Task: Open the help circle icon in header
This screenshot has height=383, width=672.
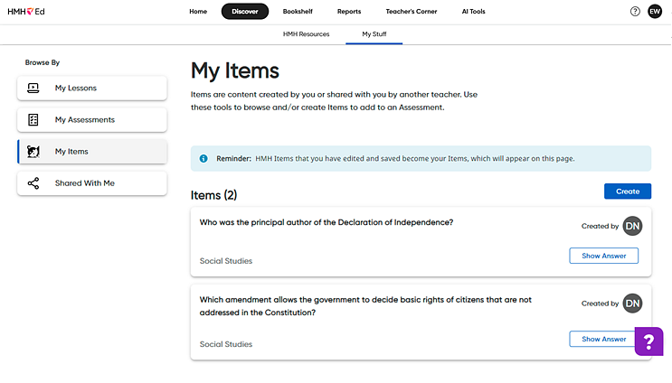Action: tap(635, 12)
